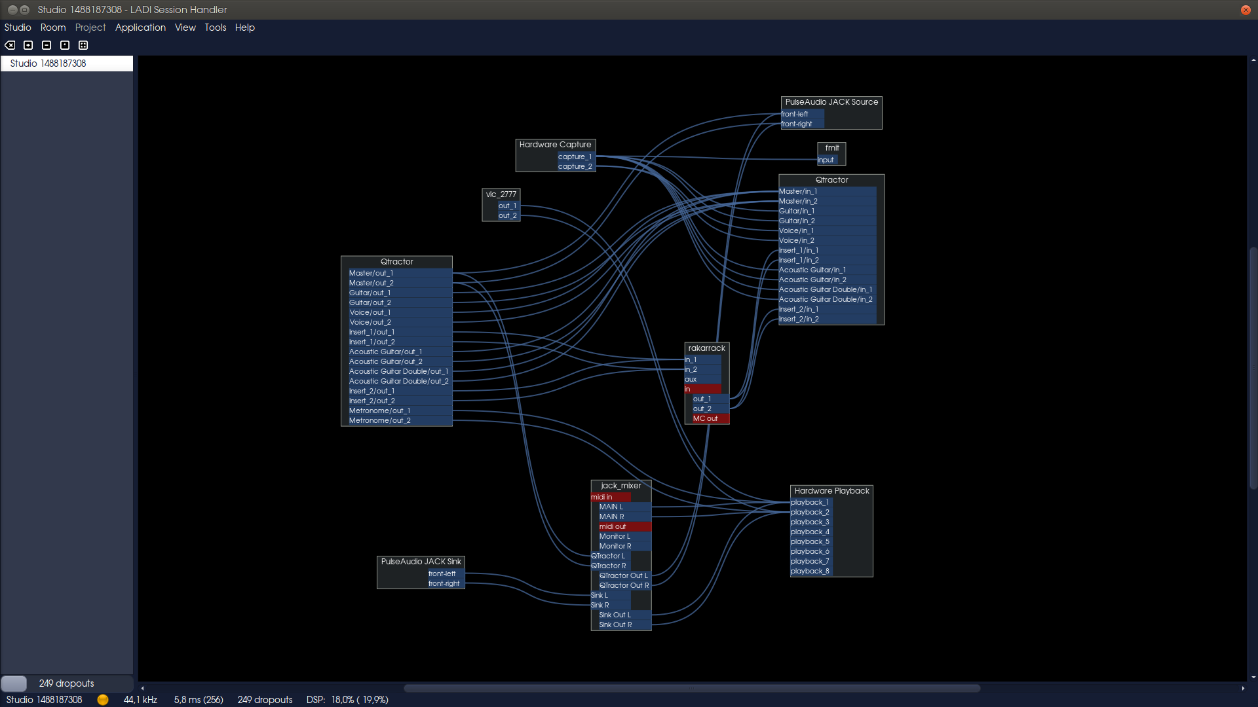
Task: Zoom in using the plus toolbar icon
Action: [x=28, y=45]
